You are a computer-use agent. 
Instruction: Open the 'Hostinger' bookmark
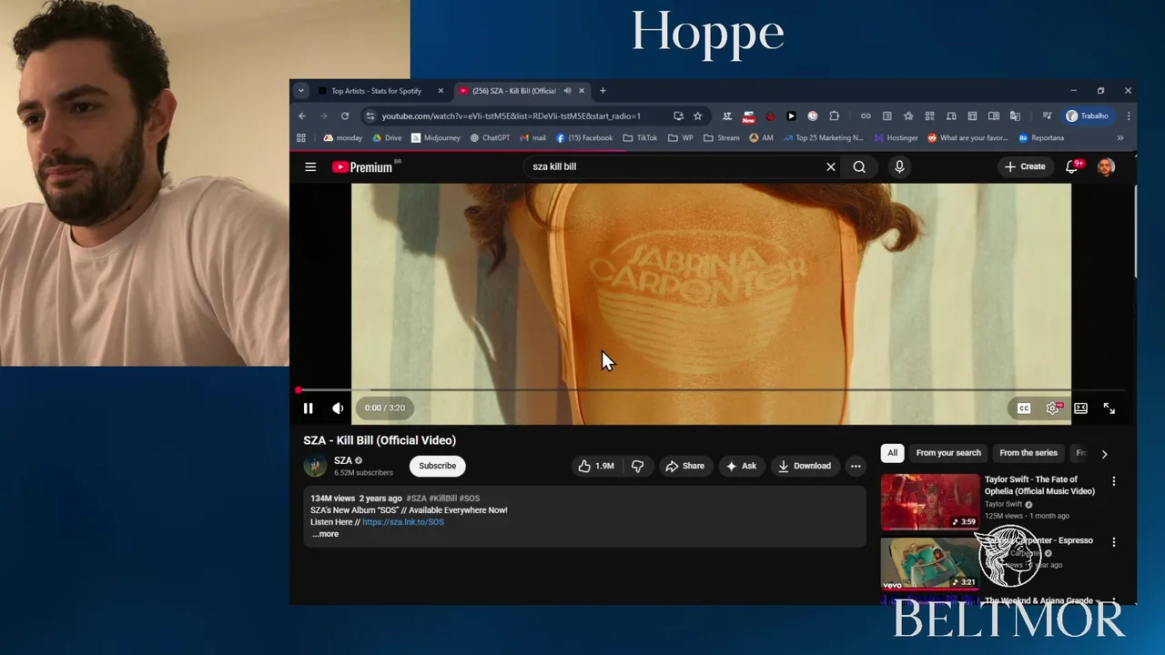click(897, 138)
